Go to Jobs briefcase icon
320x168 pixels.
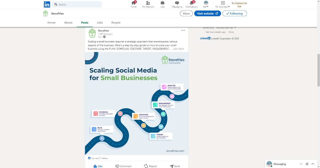click(162, 3)
